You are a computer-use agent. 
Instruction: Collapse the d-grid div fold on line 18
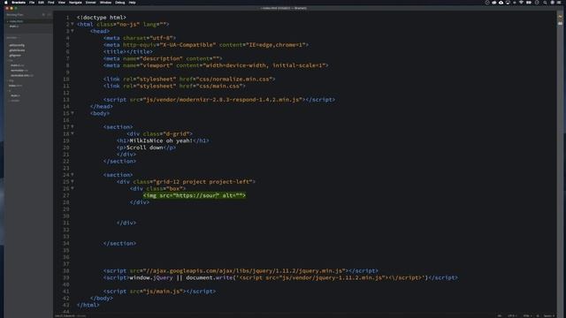(x=73, y=133)
